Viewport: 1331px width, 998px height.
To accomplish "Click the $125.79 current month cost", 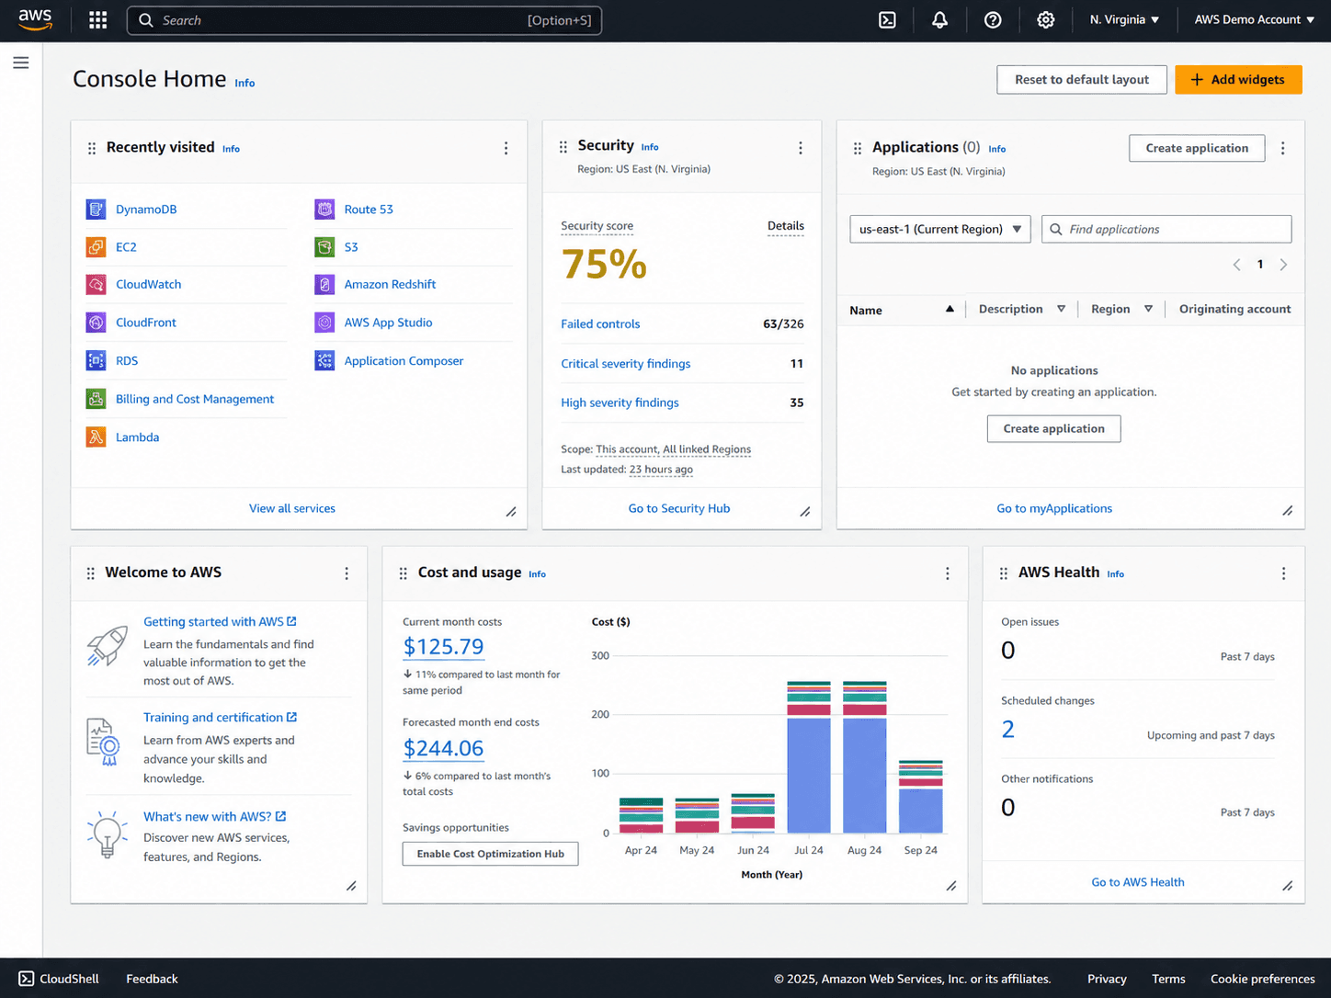I will point(443,647).
